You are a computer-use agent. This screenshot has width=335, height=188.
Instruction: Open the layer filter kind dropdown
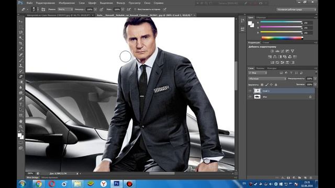pos(258,73)
